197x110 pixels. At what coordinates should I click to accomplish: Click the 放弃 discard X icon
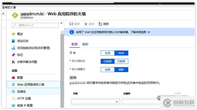[x=86, y=24]
